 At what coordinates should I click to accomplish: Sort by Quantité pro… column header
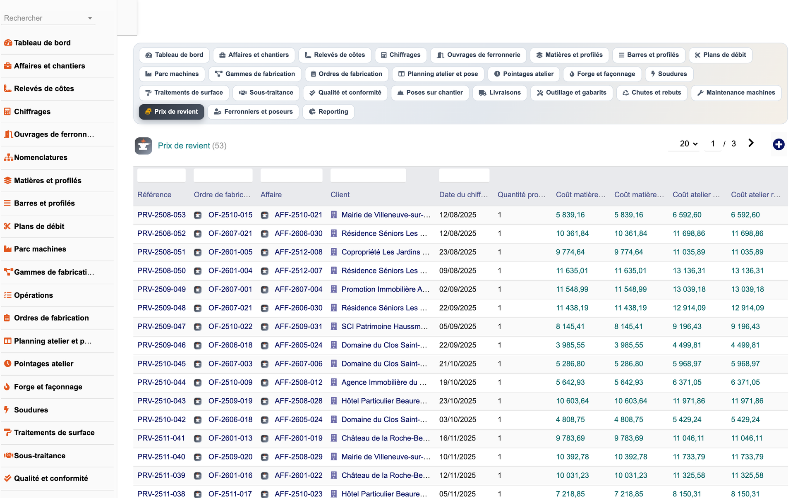click(x=522, y=195)
